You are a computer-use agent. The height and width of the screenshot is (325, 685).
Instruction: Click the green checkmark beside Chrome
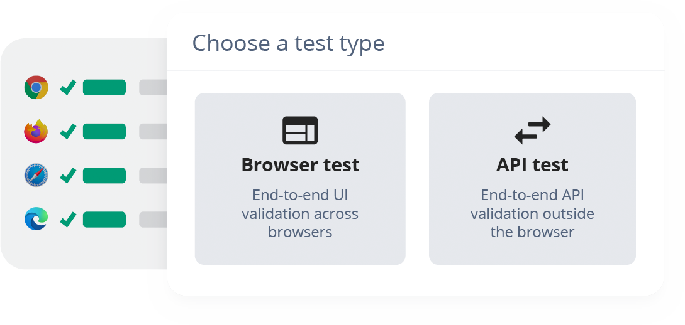click(x=68, y=87)
